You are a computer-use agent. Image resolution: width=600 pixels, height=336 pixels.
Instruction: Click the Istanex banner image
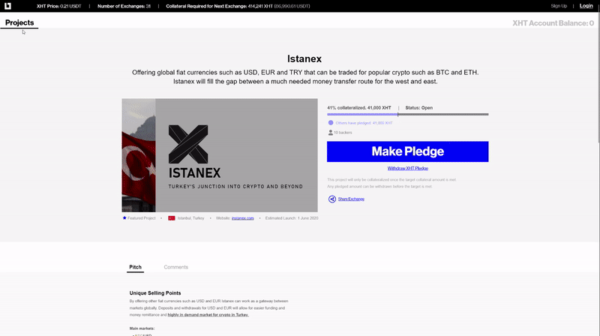click(x=220, y=155)
